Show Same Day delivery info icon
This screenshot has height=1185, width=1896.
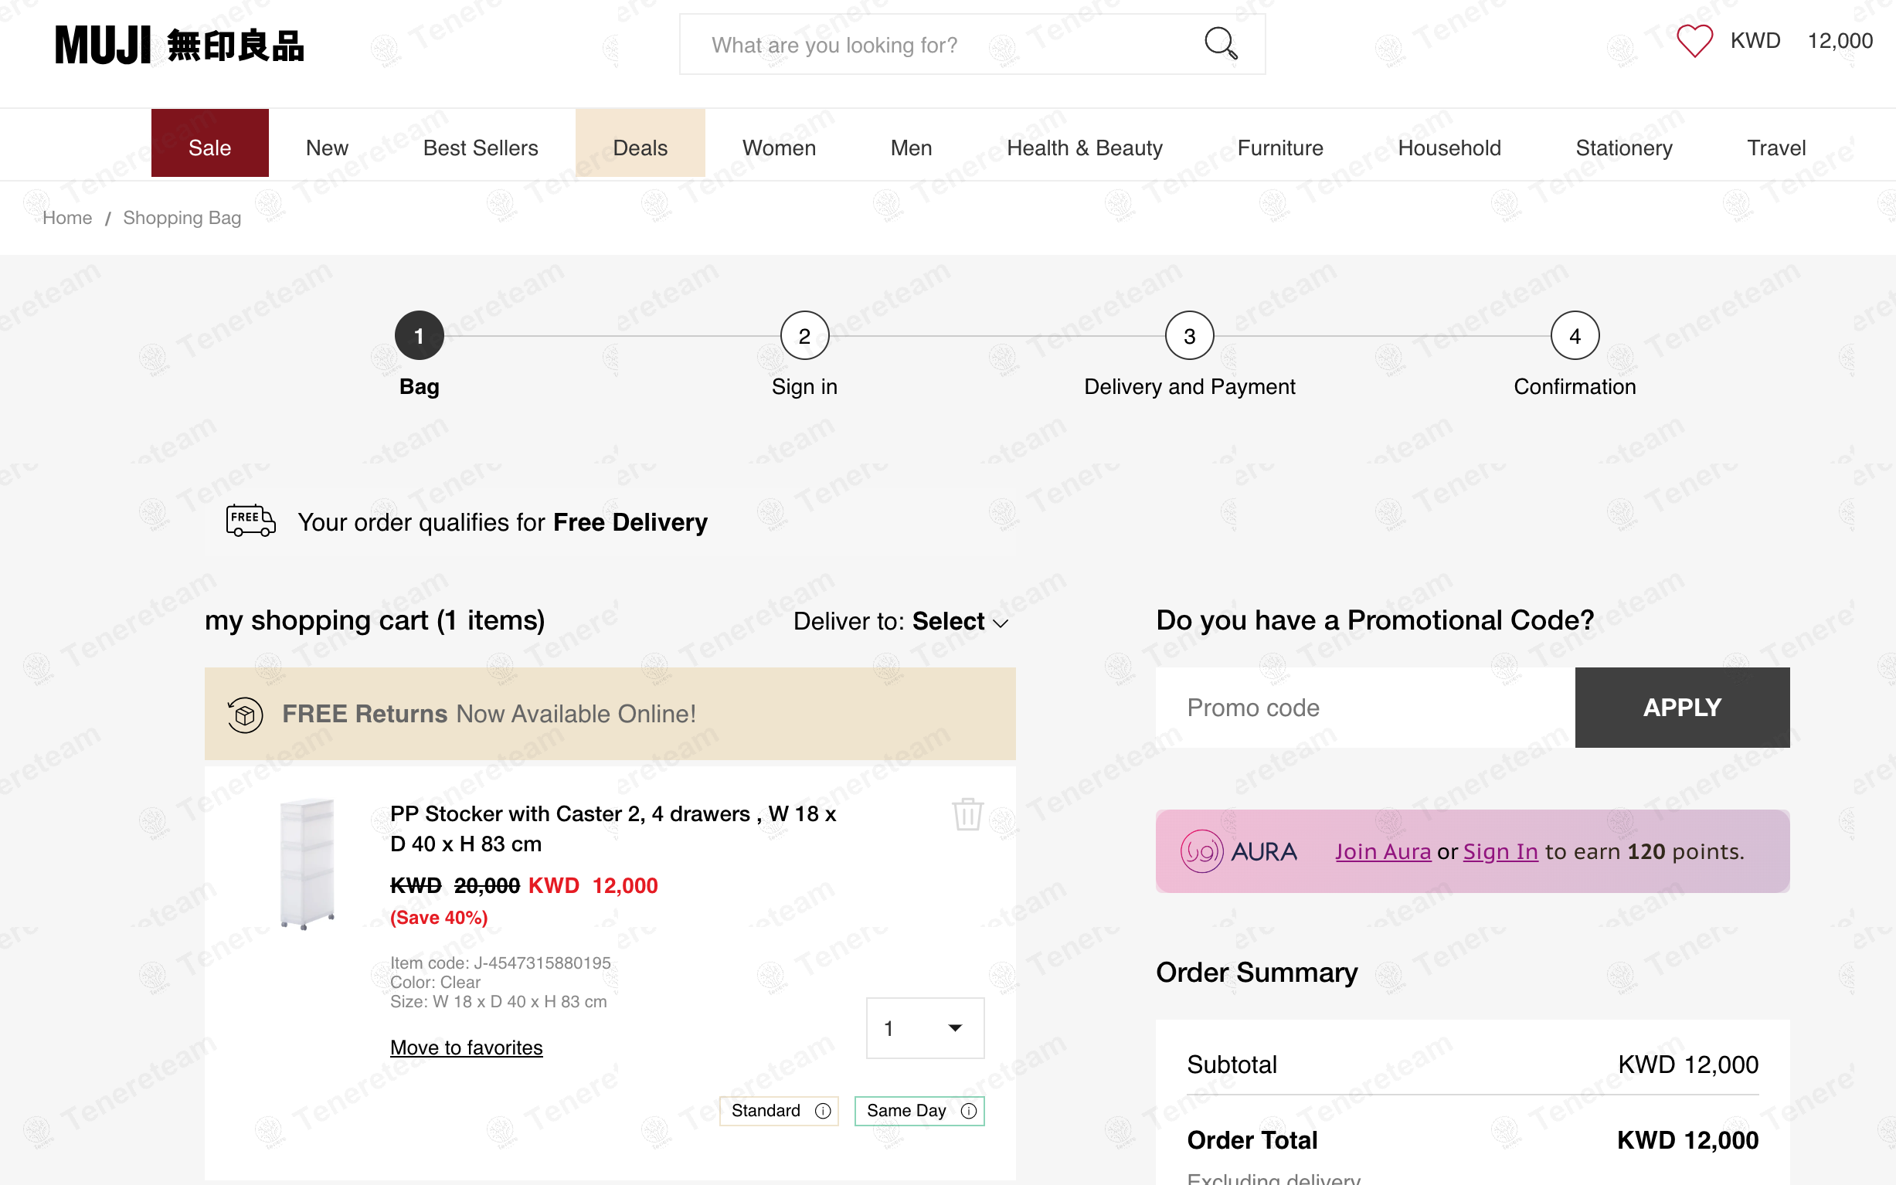(x=968, y=1111)
